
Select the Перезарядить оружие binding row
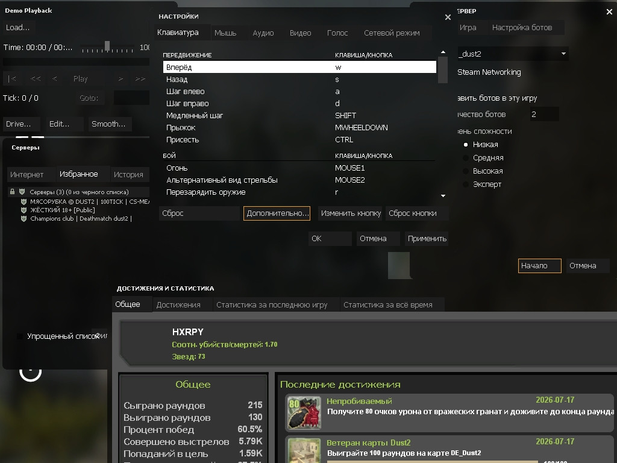coord(299,192)
